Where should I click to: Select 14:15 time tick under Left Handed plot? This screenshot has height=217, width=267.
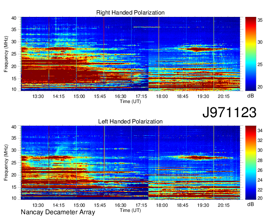(x=59, y=205)
